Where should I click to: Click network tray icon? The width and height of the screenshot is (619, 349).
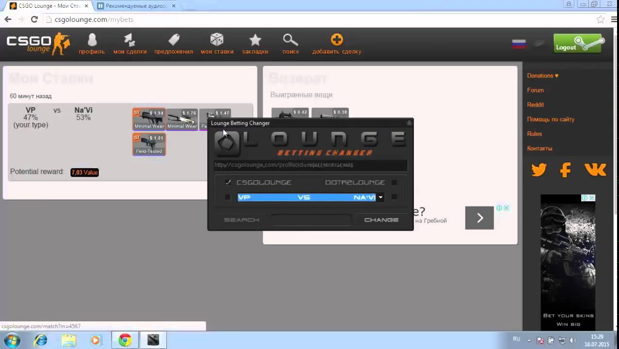tap(562, 340)
